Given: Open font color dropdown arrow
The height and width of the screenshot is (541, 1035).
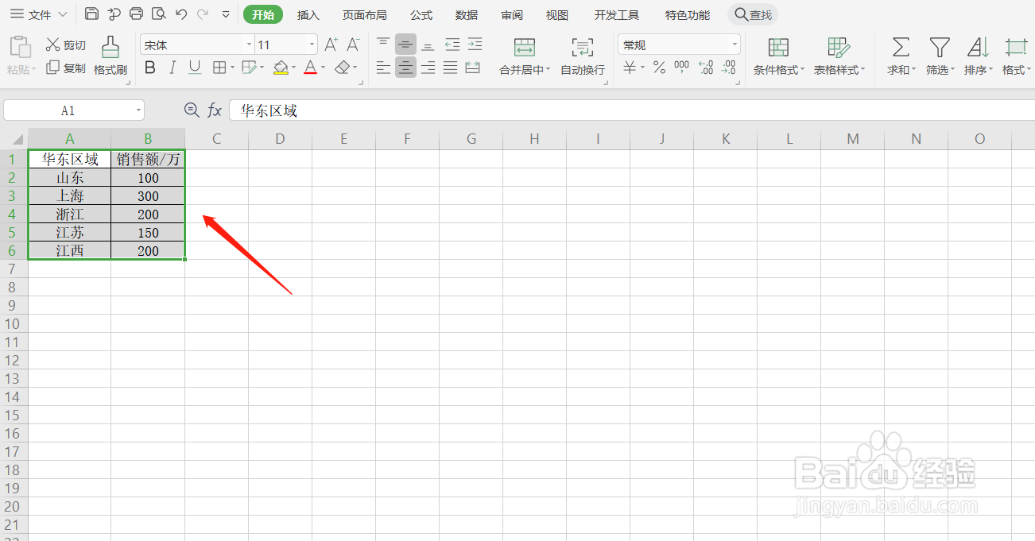Looking at the screenshot, I should click(323, 68).
